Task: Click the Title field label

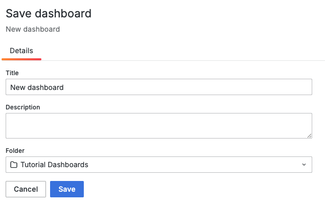Action: 12,73
